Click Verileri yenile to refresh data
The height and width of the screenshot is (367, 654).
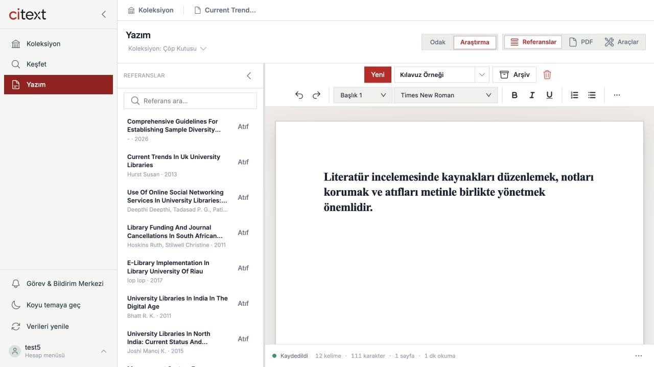58,326
